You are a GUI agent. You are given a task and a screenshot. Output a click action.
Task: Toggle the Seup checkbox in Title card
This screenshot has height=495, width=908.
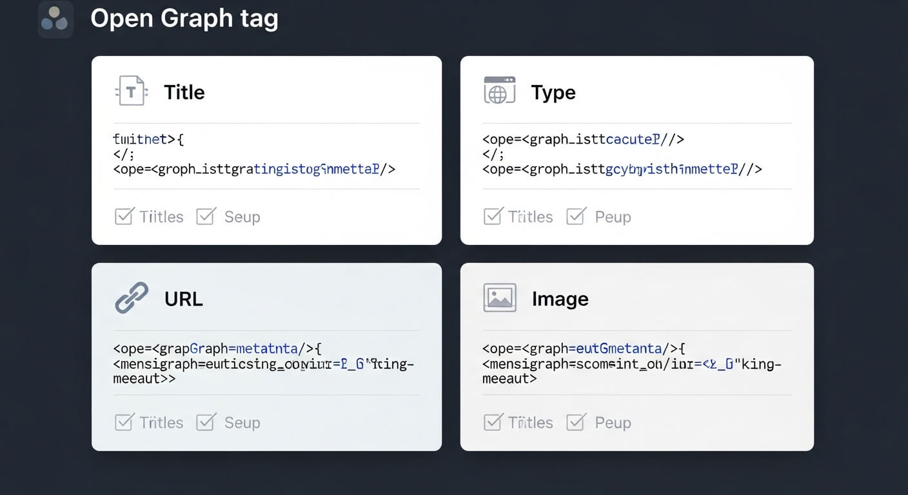click(x=206, y=216)
